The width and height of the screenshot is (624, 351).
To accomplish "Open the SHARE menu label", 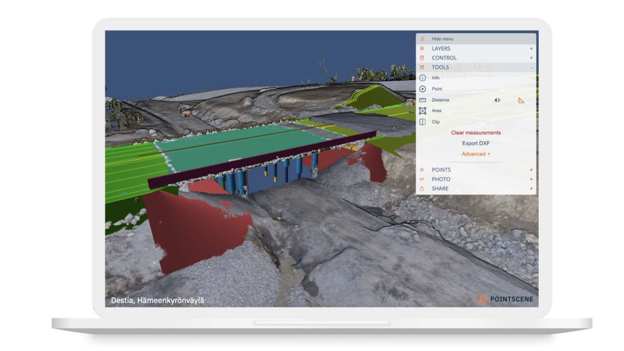I will 440,189.
